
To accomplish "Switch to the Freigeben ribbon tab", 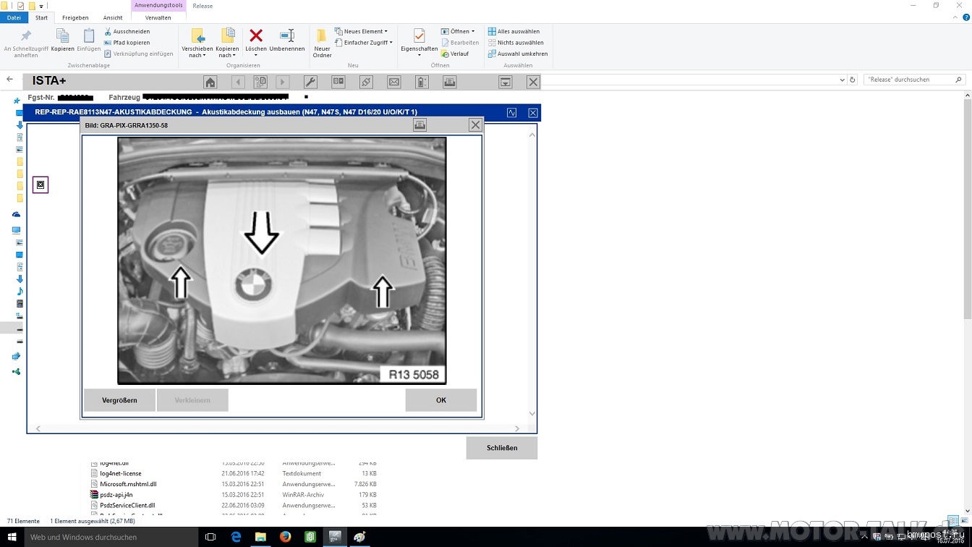I will point(75,17).
